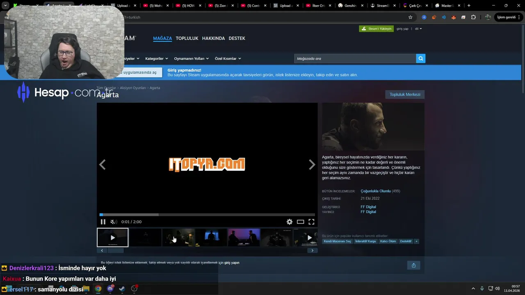Select the purple-lit screenshot thumbnail
The image size is (525, 295).
pyautogui.click(x=244, y=238)
